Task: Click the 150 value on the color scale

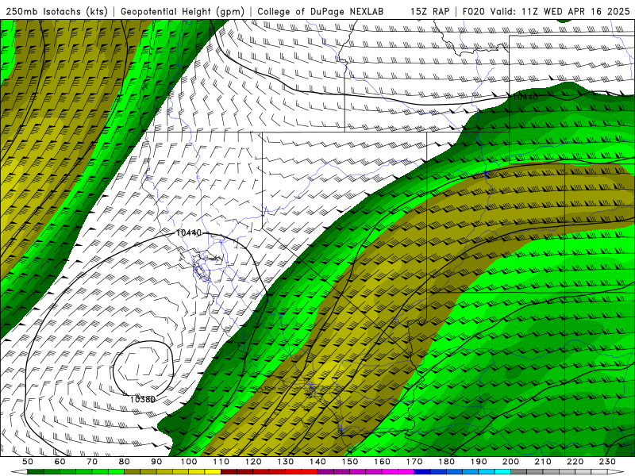Action: (350, 462)
